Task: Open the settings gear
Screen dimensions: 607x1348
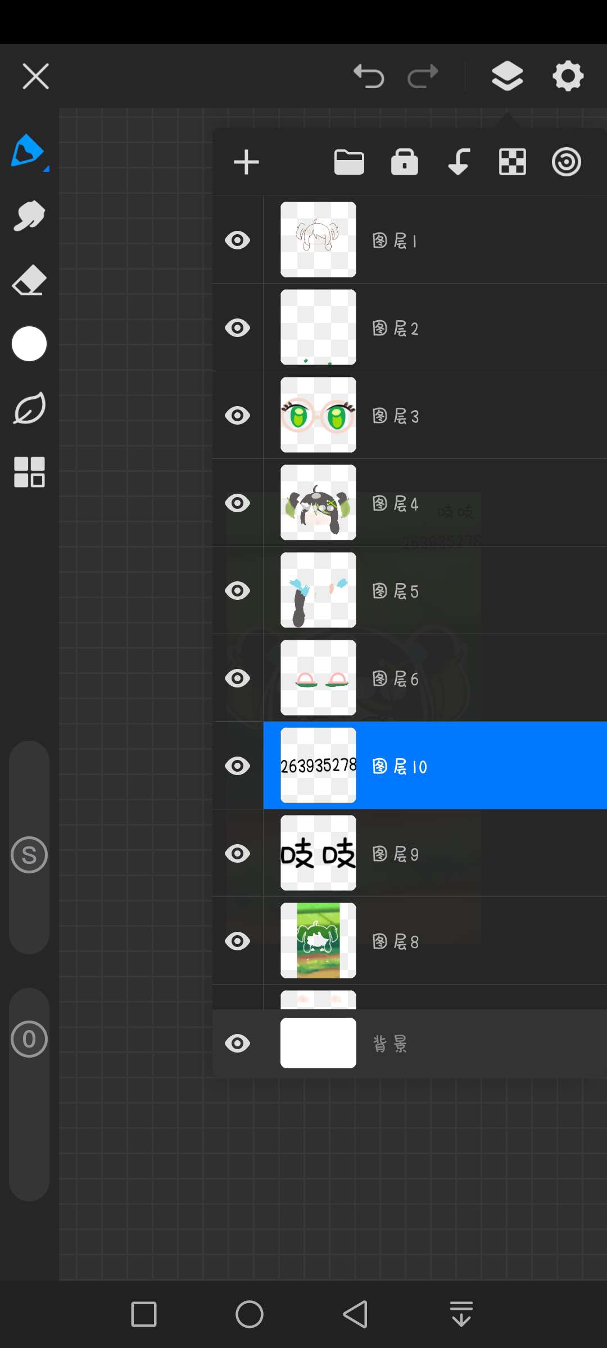Action: [x=568, y=76]
